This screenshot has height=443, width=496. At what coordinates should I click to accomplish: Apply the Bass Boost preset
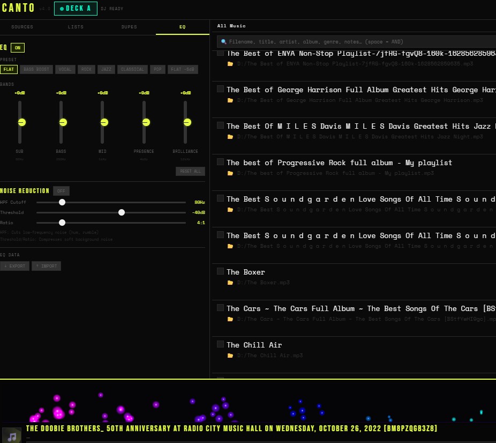(36, 69)
